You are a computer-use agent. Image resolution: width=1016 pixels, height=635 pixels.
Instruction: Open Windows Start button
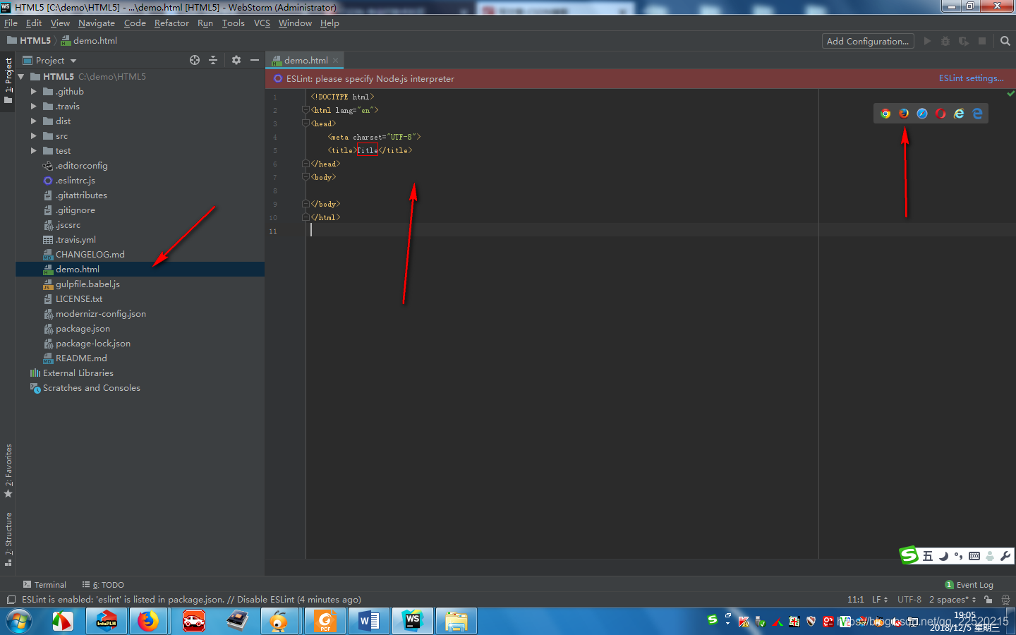(x=20, y=622)
